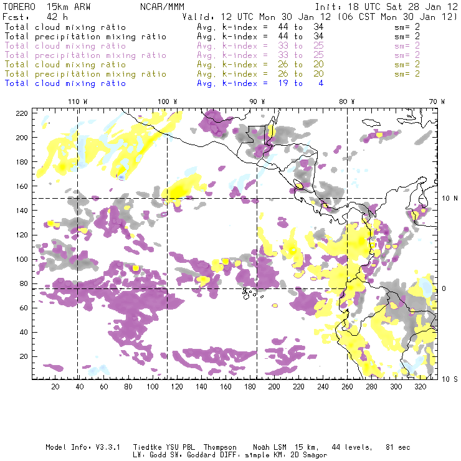This screenshot has width=461, height=461.
Task: Click the 'Fcst: 42 h' label
Action: click(x=36, y=16)
